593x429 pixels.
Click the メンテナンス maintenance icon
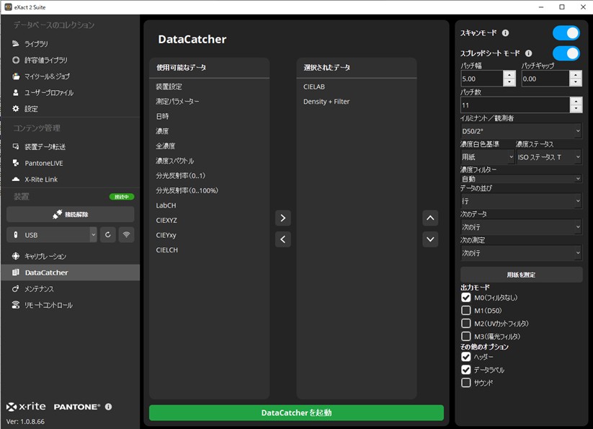pyautogui.click(x=16, y=288)
